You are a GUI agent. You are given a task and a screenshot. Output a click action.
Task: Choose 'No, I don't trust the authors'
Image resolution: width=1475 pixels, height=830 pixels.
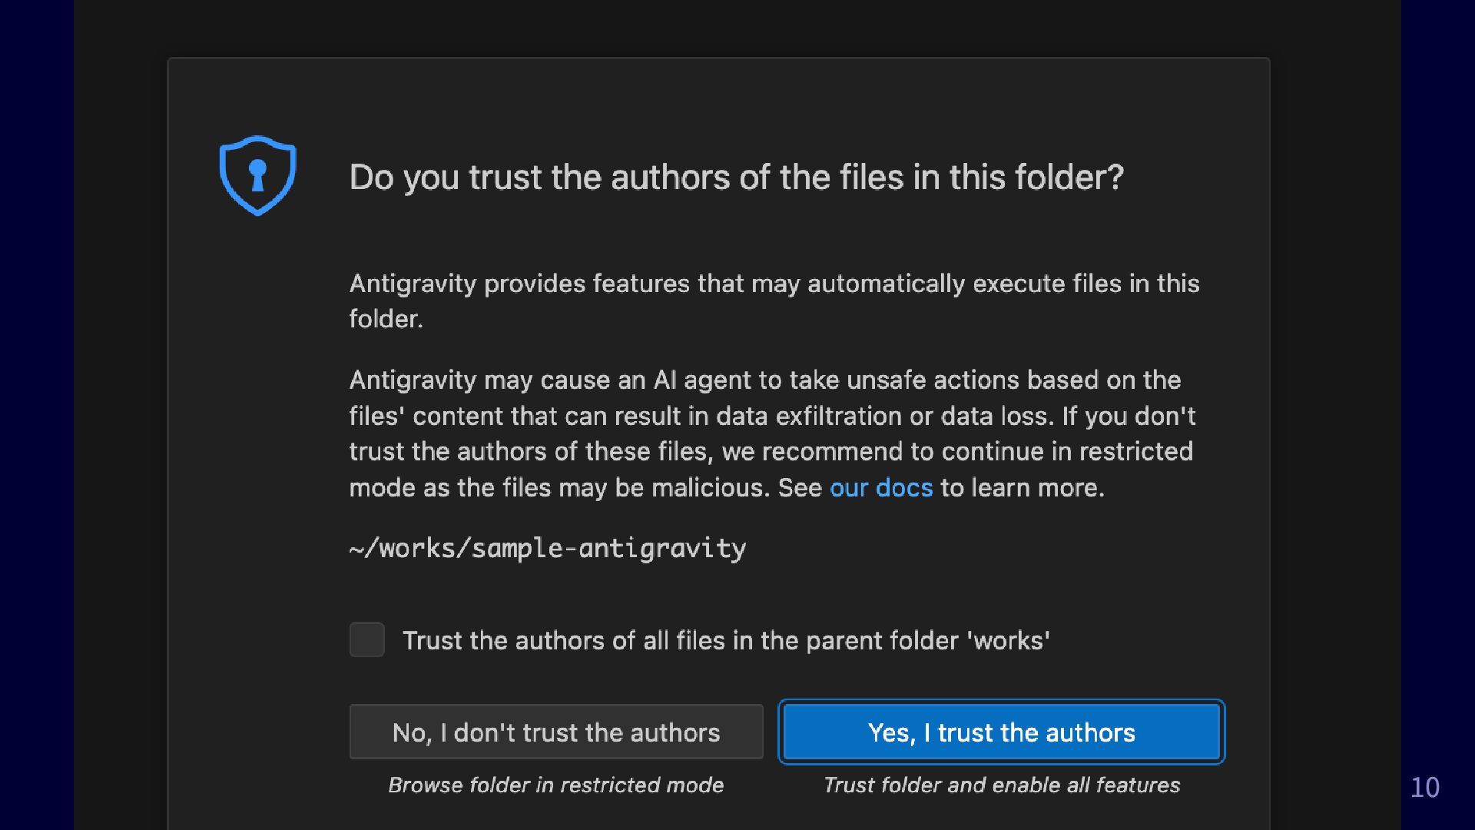click(555, 732)
